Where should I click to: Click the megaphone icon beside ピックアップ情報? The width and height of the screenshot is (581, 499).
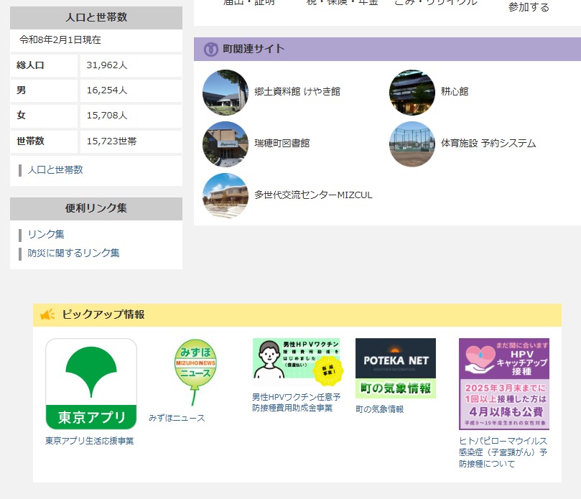[x=47, y=314]
